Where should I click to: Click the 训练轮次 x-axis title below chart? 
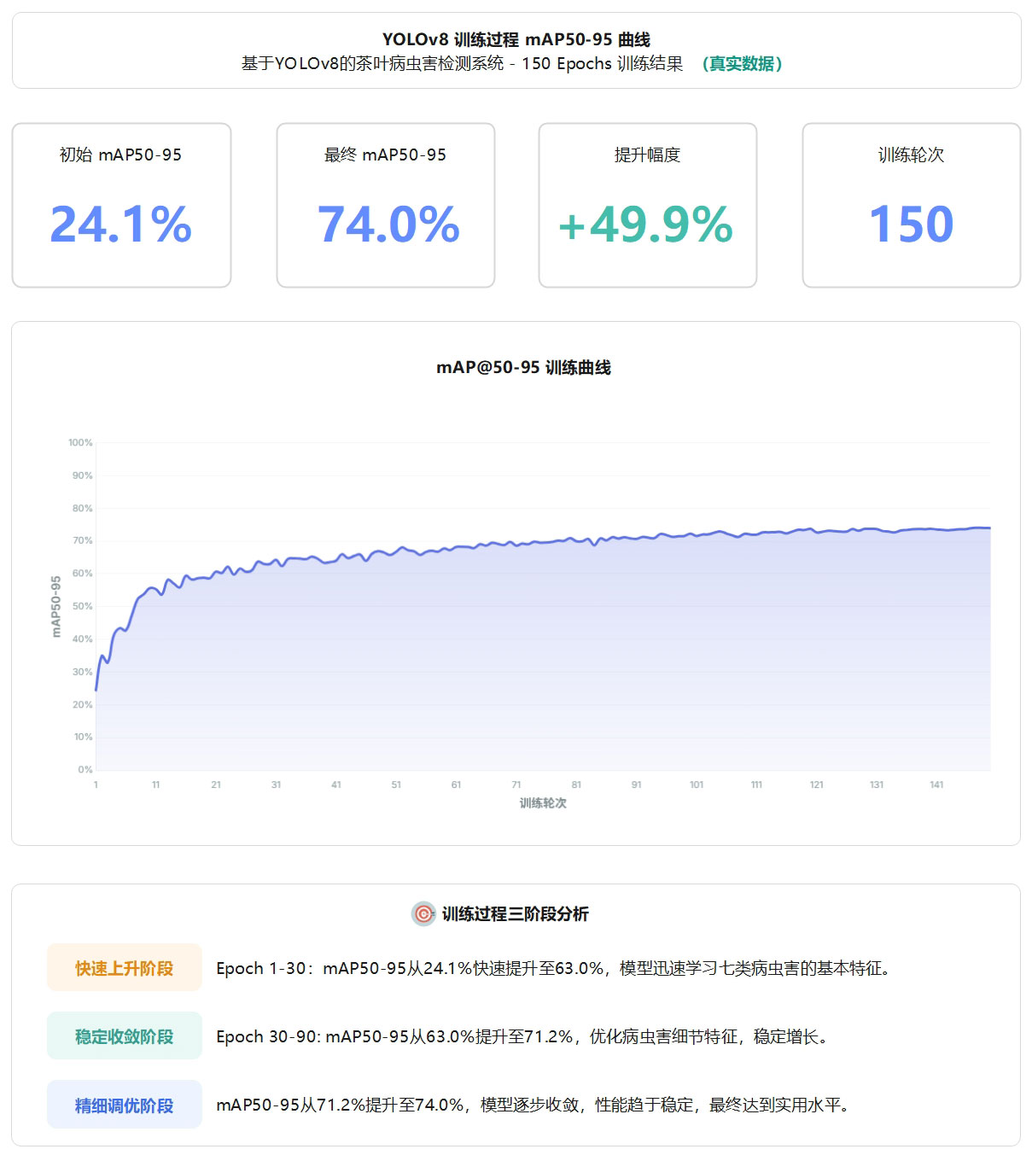pyautogui.click(x=543, y=803)
